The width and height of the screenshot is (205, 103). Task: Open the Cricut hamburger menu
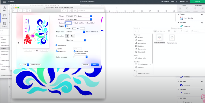click(4, 2)
